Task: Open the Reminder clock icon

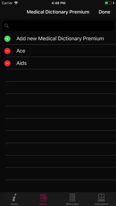Action: pyautogui.click(x=72, y=198)
